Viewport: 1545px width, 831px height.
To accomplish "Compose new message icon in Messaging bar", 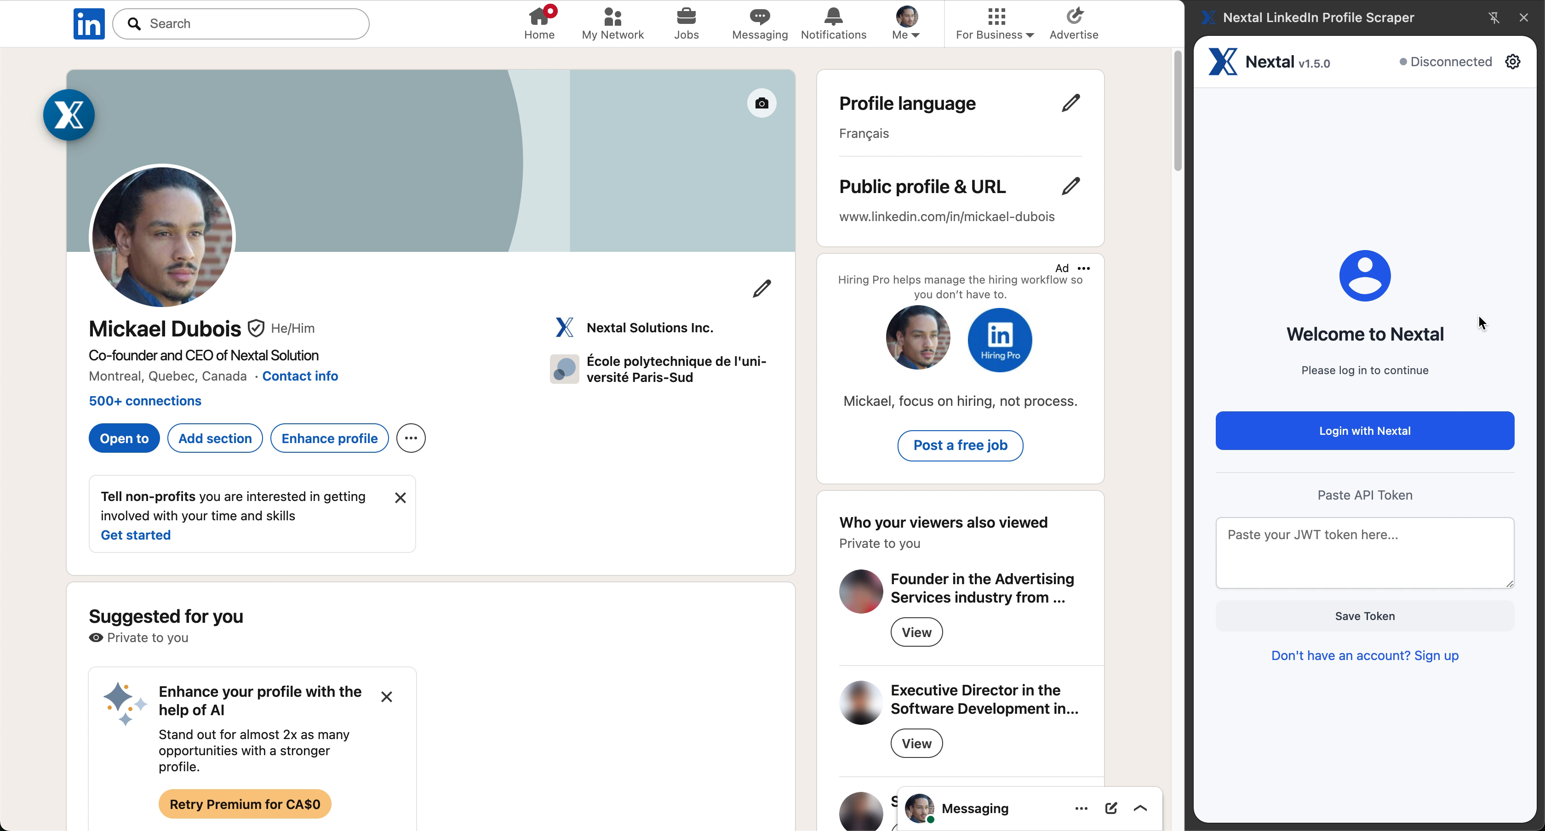I will click(1111, 808).
